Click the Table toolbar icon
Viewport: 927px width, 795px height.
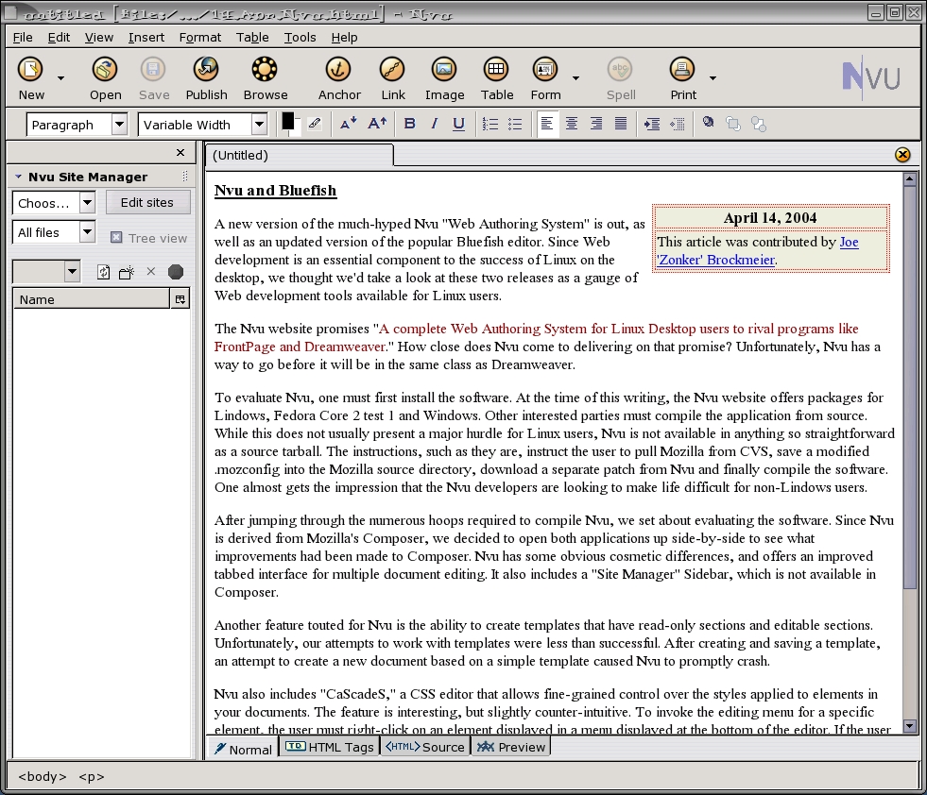[496, 71]
